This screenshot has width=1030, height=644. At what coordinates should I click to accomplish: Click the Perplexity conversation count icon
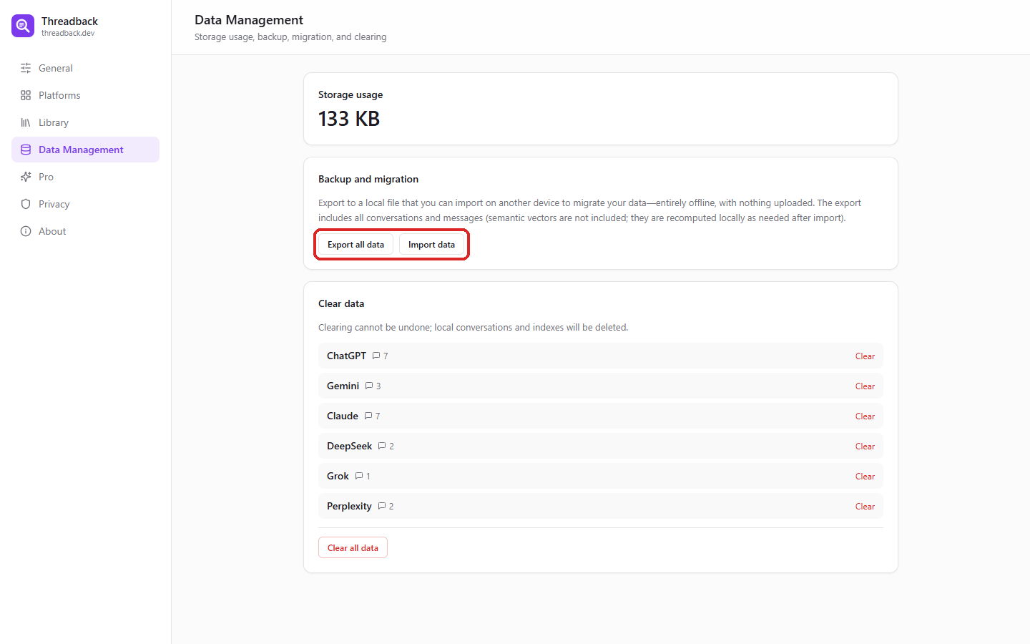[x=382, y=506]
